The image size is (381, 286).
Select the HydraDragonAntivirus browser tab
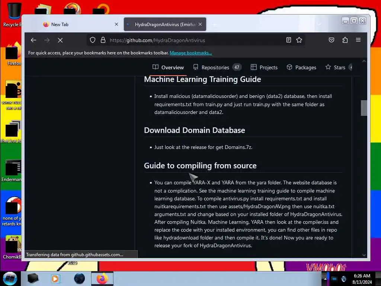pos(165,24)
